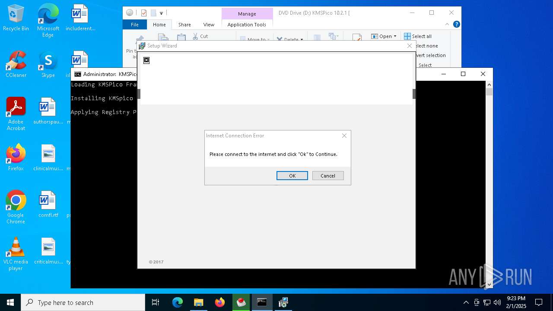
Task: Select the CCleaner desktop shortcut
Action: pos(16,64)
